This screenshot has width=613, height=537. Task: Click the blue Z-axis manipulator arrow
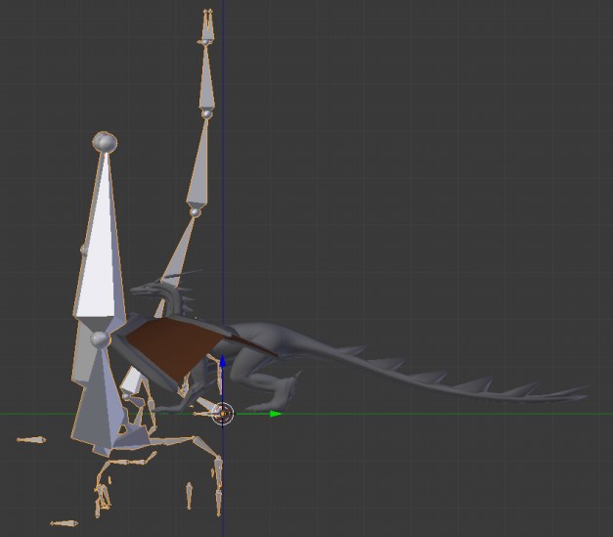[222, 363]
